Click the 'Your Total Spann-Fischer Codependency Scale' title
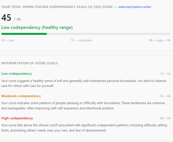This screenshot has width=173, height=142. (57, 7)
